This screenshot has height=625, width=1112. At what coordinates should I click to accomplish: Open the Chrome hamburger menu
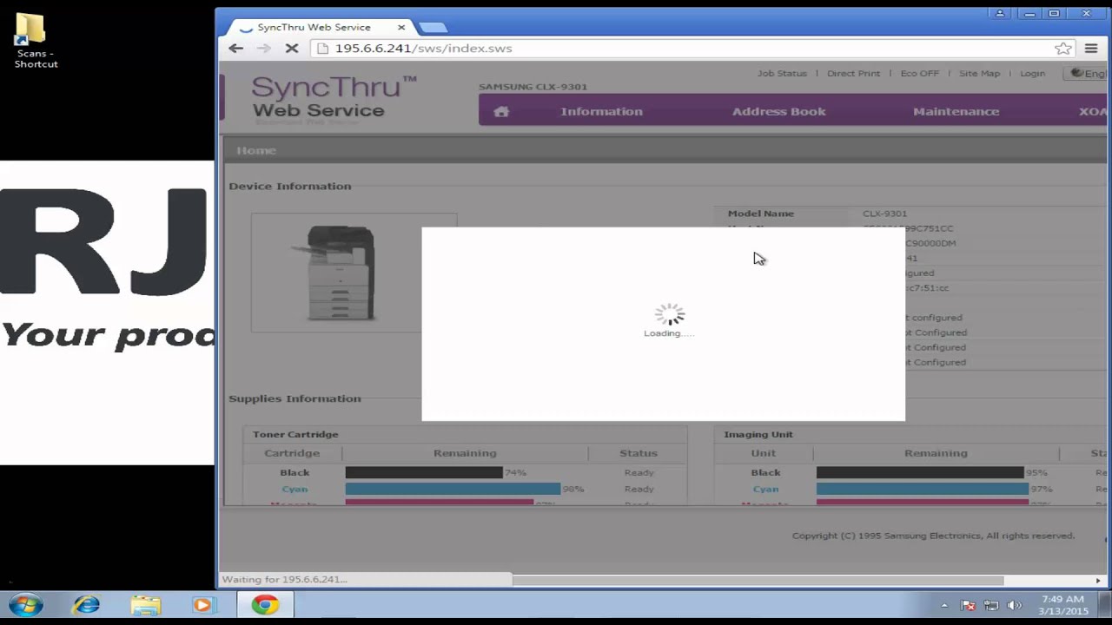[x=1091, y=49]
